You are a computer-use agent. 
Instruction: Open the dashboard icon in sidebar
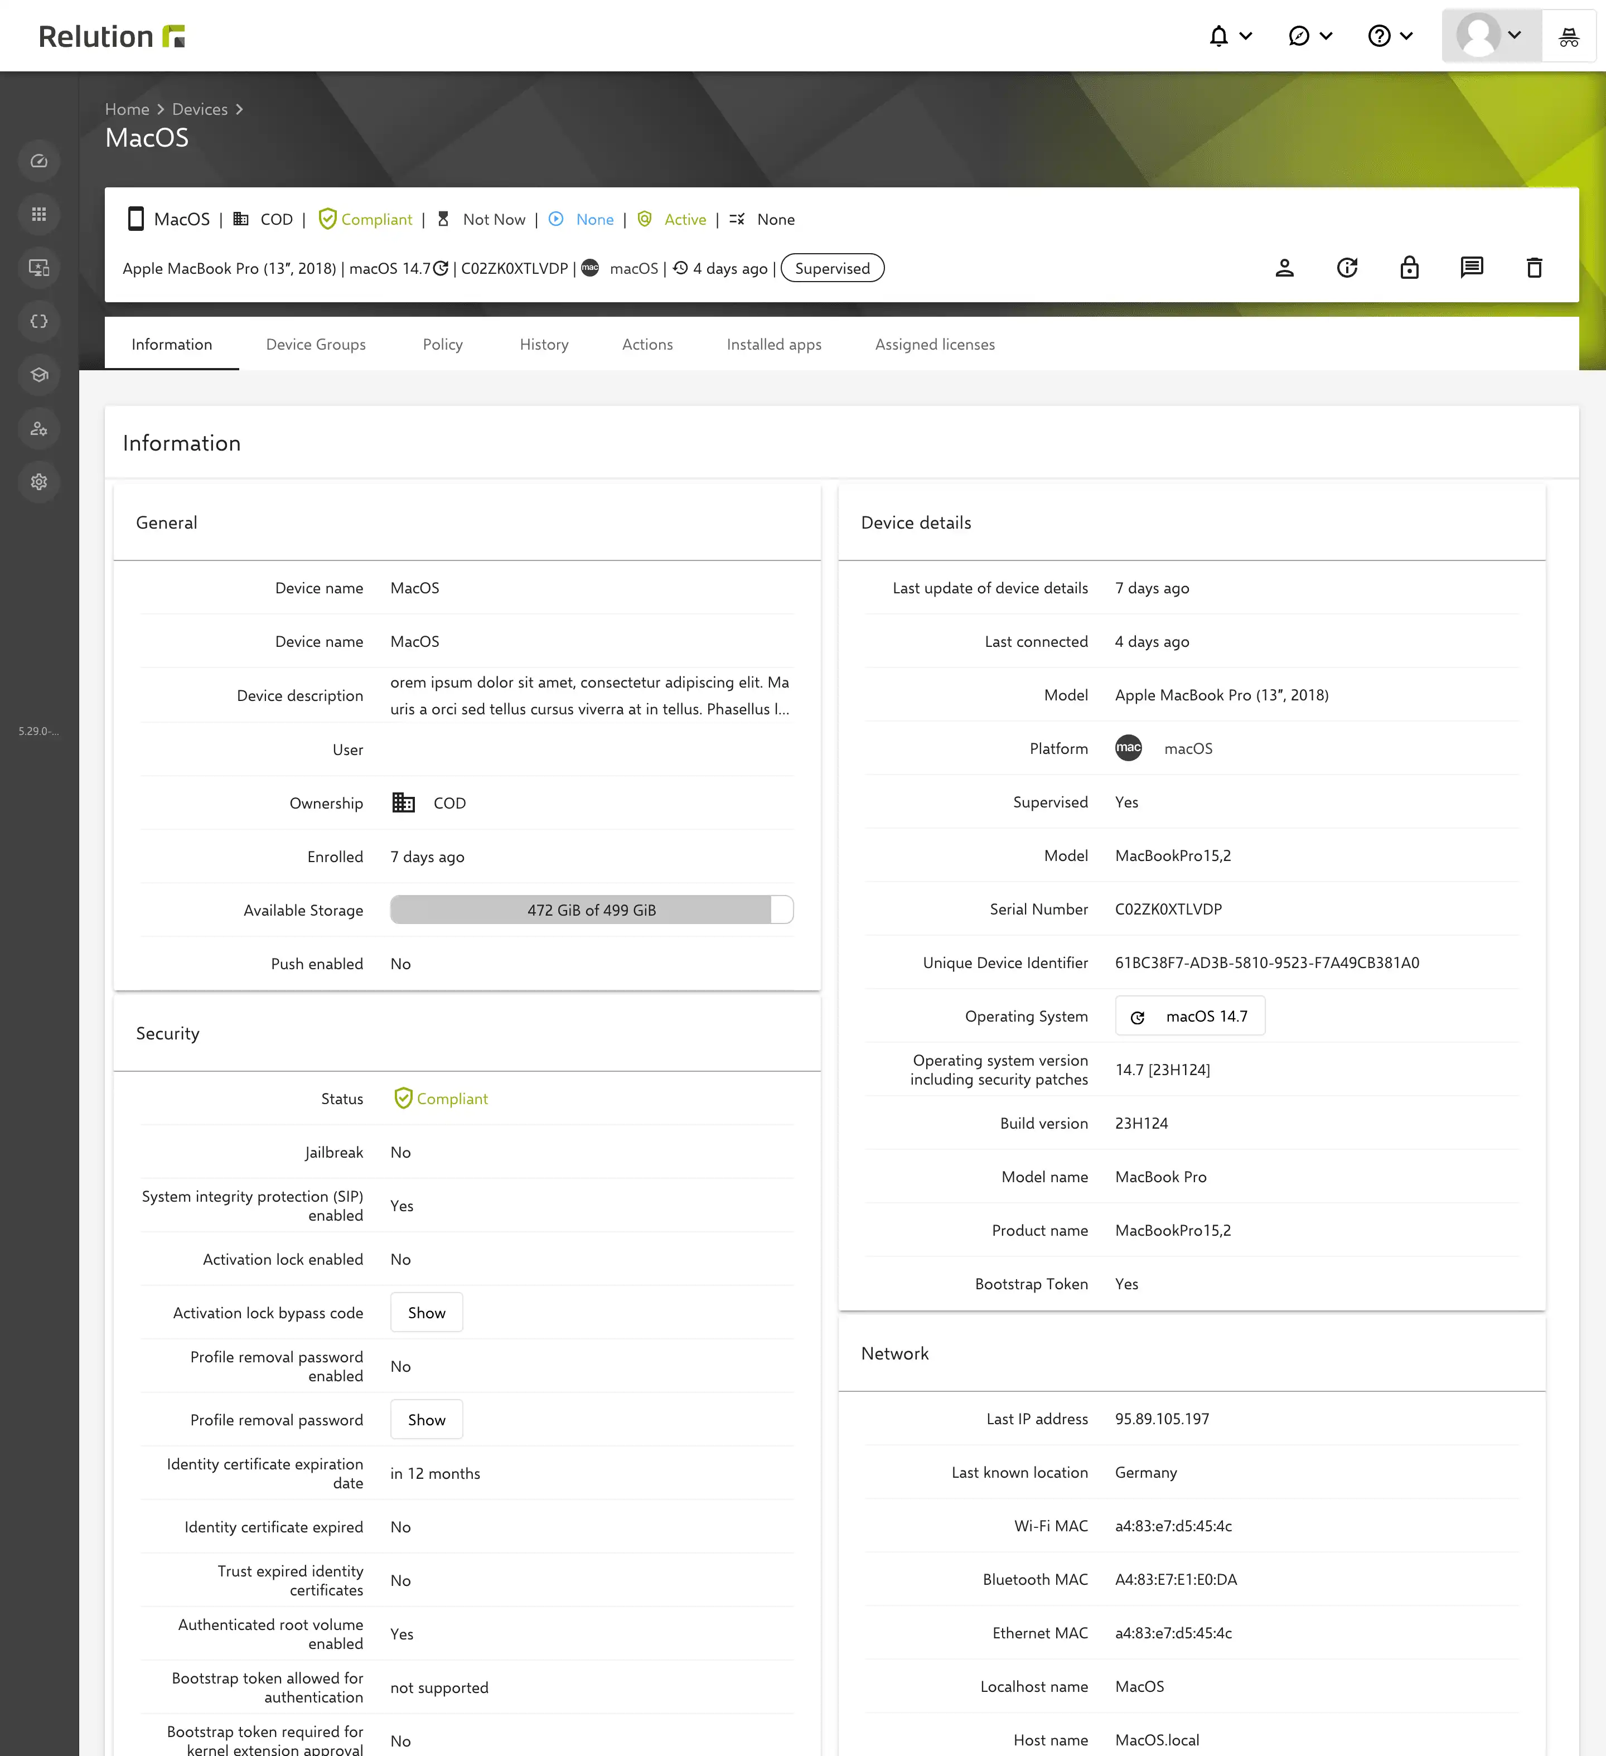point(39,161)
